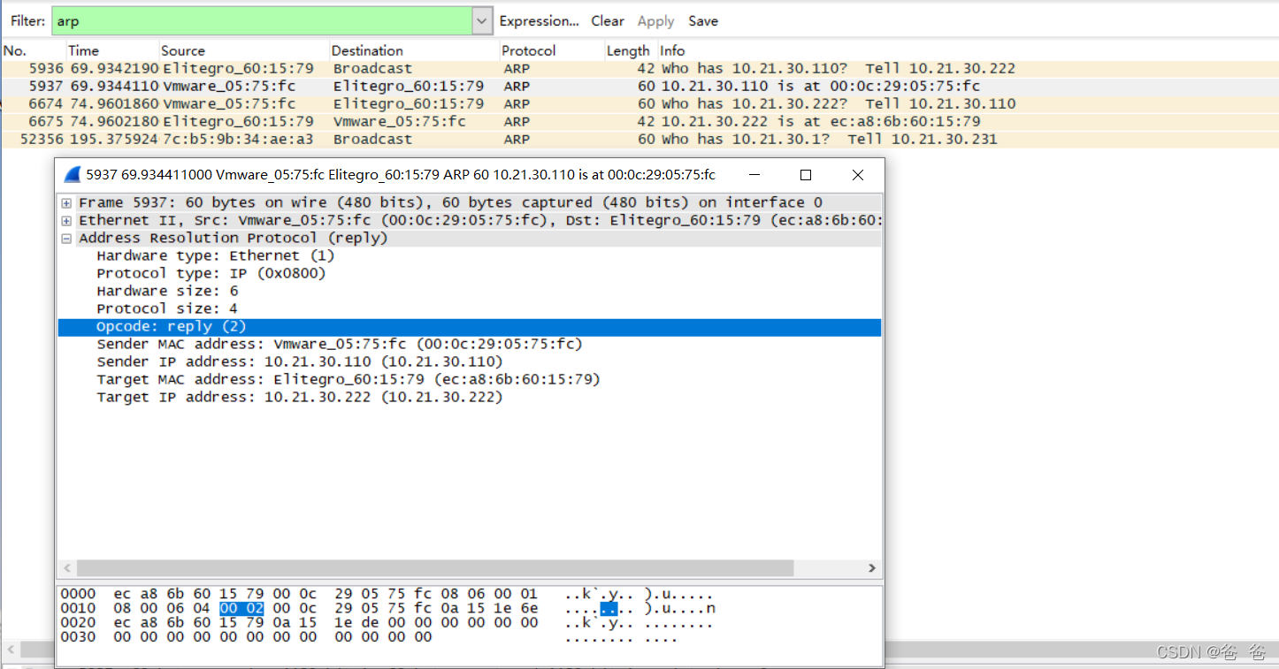Select packet 6674 Who has 10.21.30.222
This screenshot has height=669, width=1279.
pyautogui.click(x=639, y=103)
